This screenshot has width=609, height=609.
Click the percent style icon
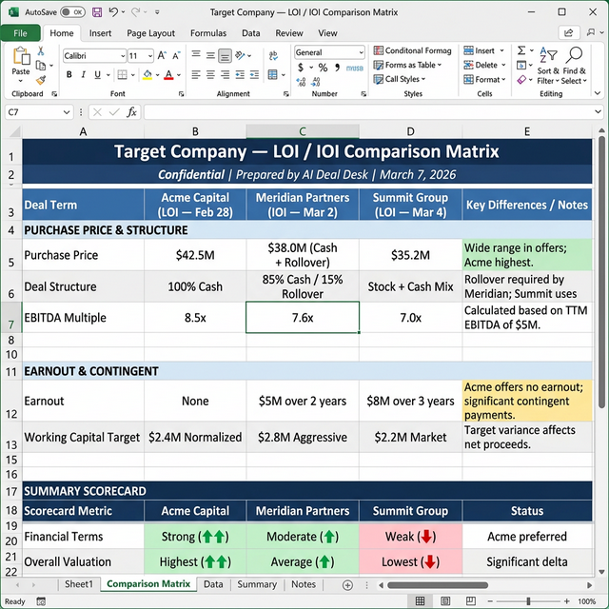click(x=323, y=69)
